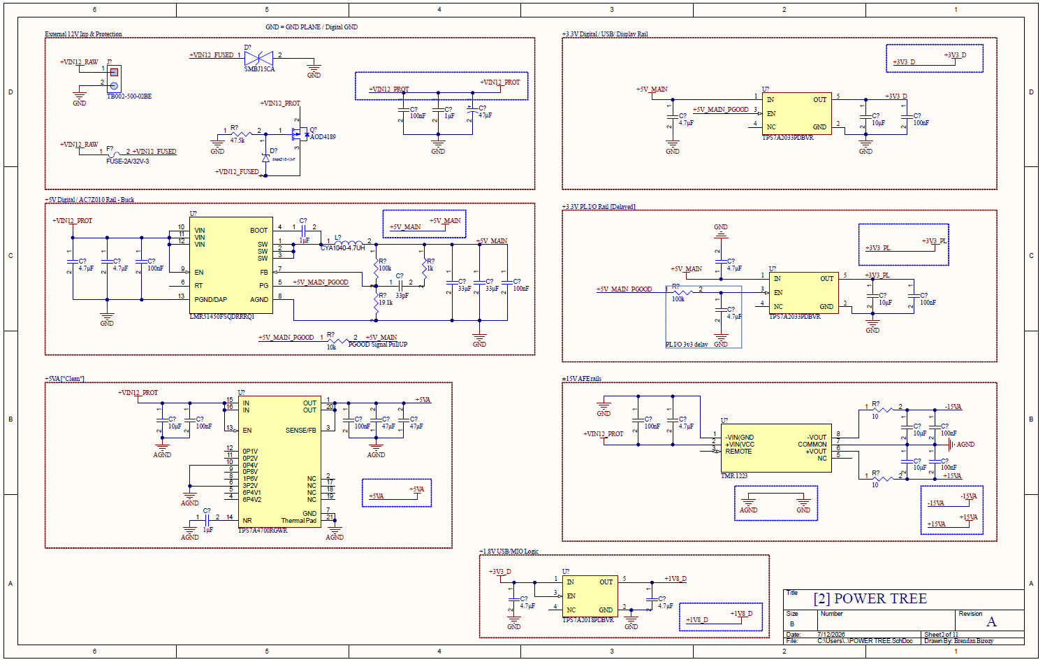This screenshot has width=1045, height=662.
Task: Click the +1V8_D net-tie box
Action: click(720, 617)
